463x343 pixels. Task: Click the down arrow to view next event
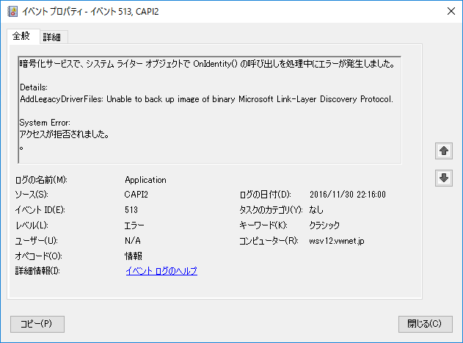pyautogui.click(x=444, y=178)
